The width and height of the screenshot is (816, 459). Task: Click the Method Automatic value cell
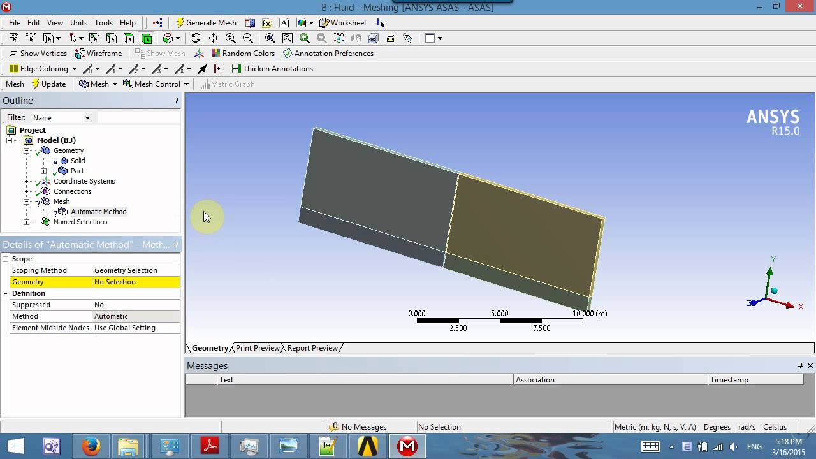[x=136, y=316]
